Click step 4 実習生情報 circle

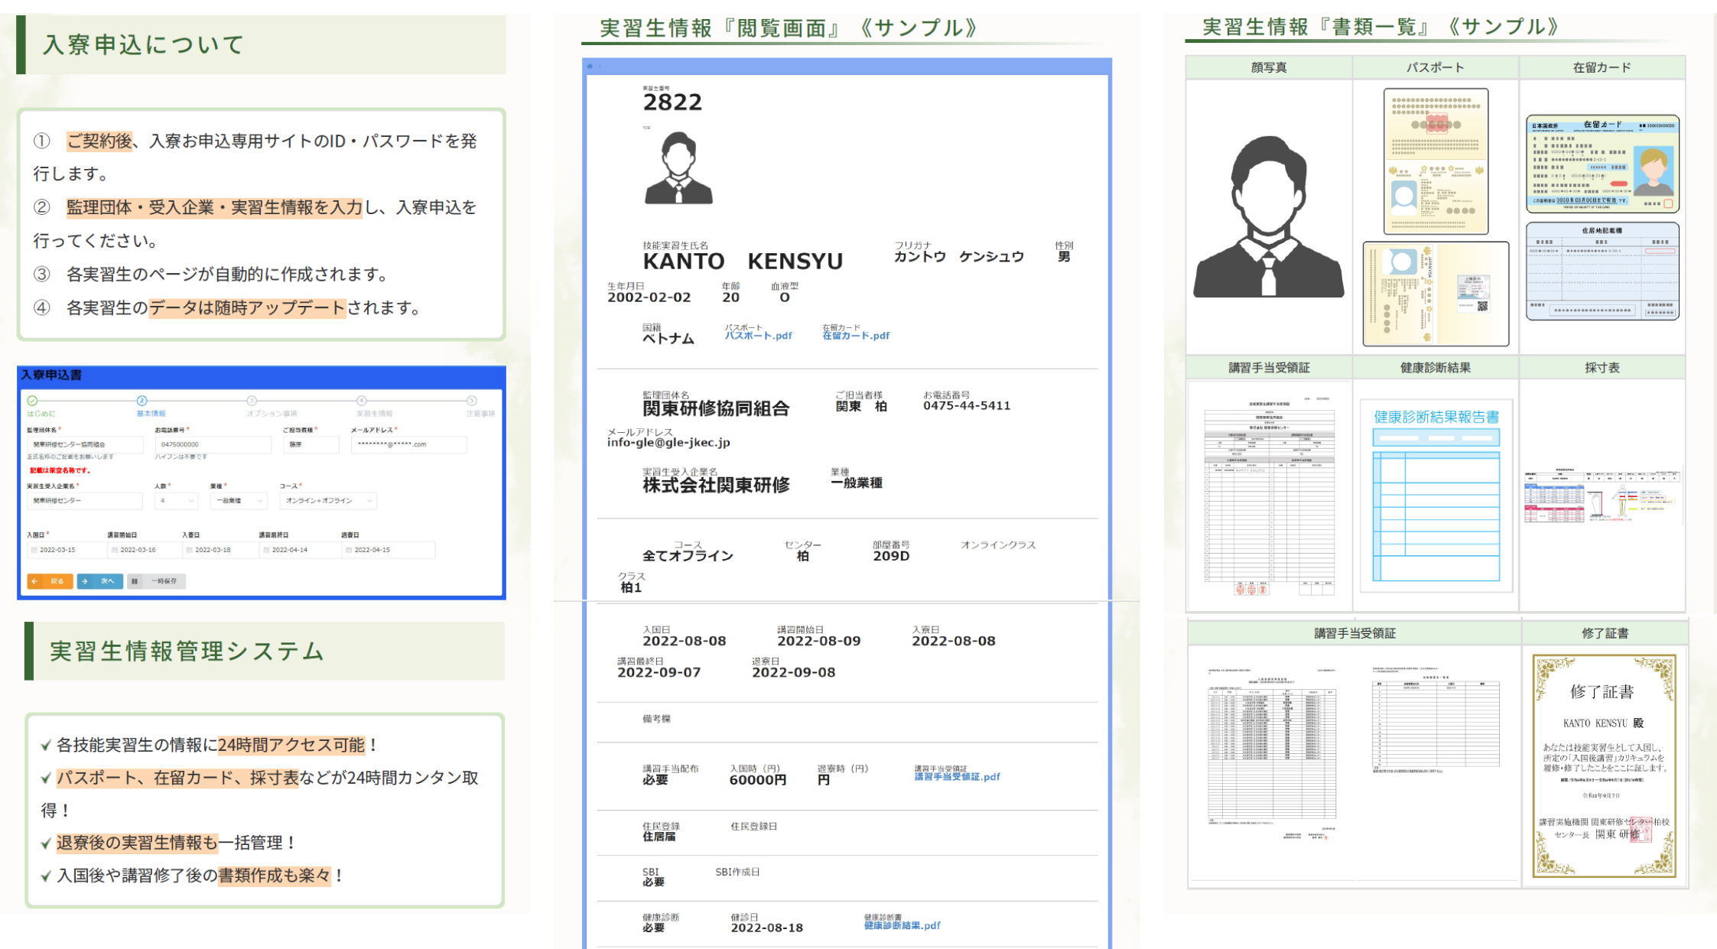pos(362,401)
